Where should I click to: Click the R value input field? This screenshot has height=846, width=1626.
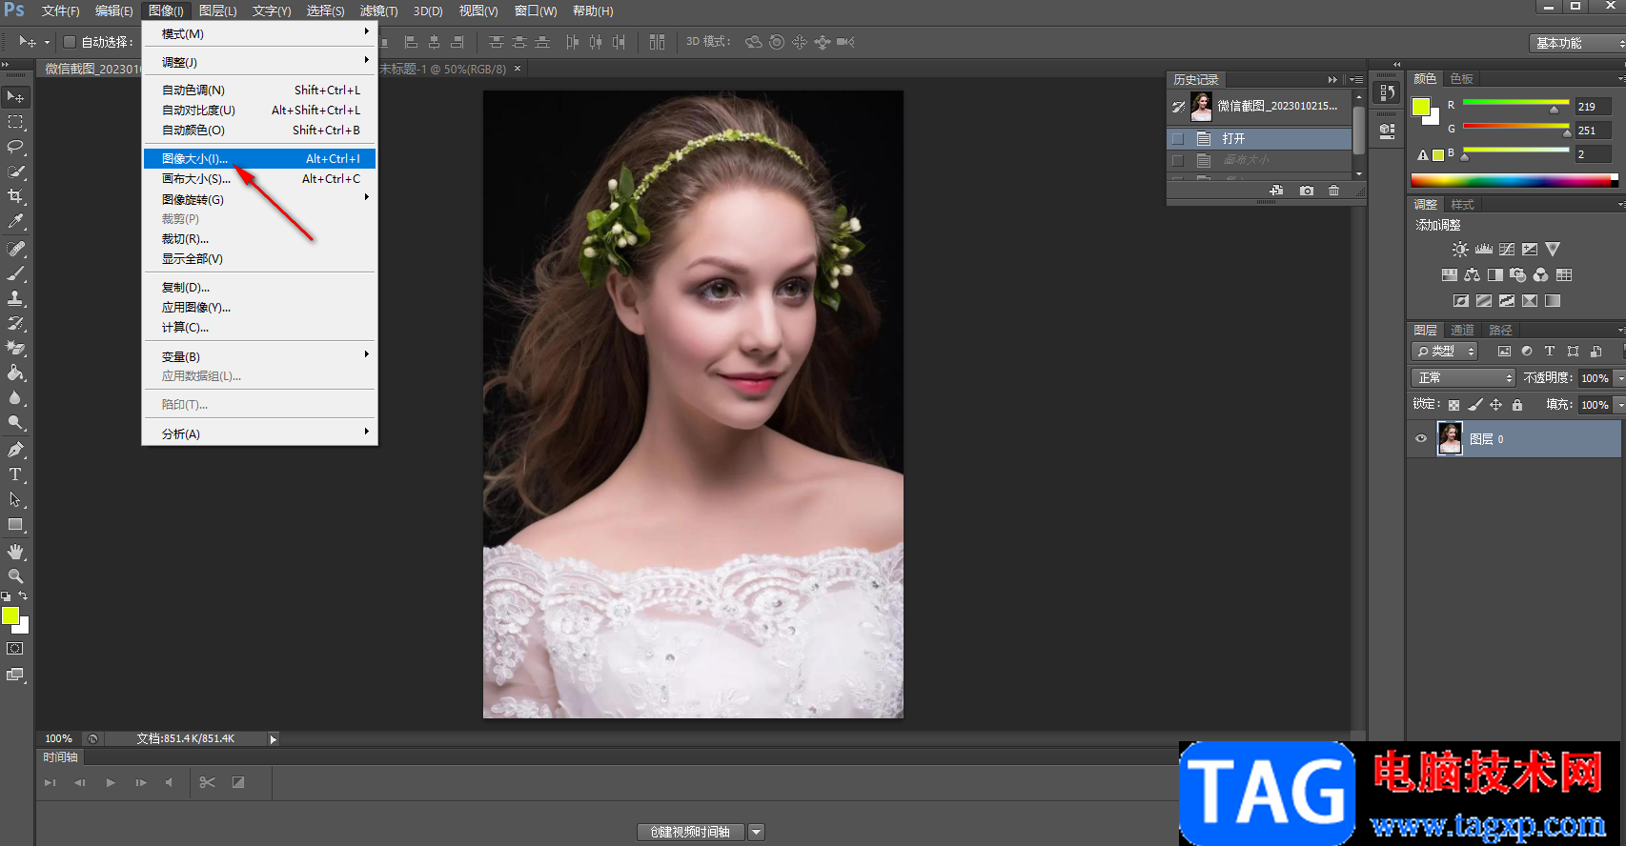pyautogui.click(x=1592, y=107)
